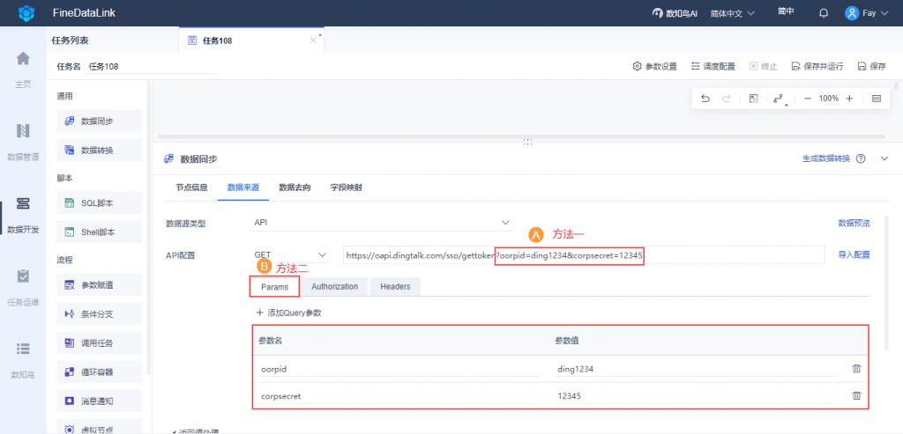
Task: Click the FineDataLink logo icon
Action: coord(26,12)
